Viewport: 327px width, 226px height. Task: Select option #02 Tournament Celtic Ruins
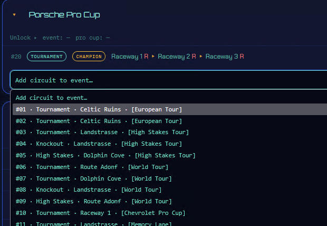click(170, 121)
